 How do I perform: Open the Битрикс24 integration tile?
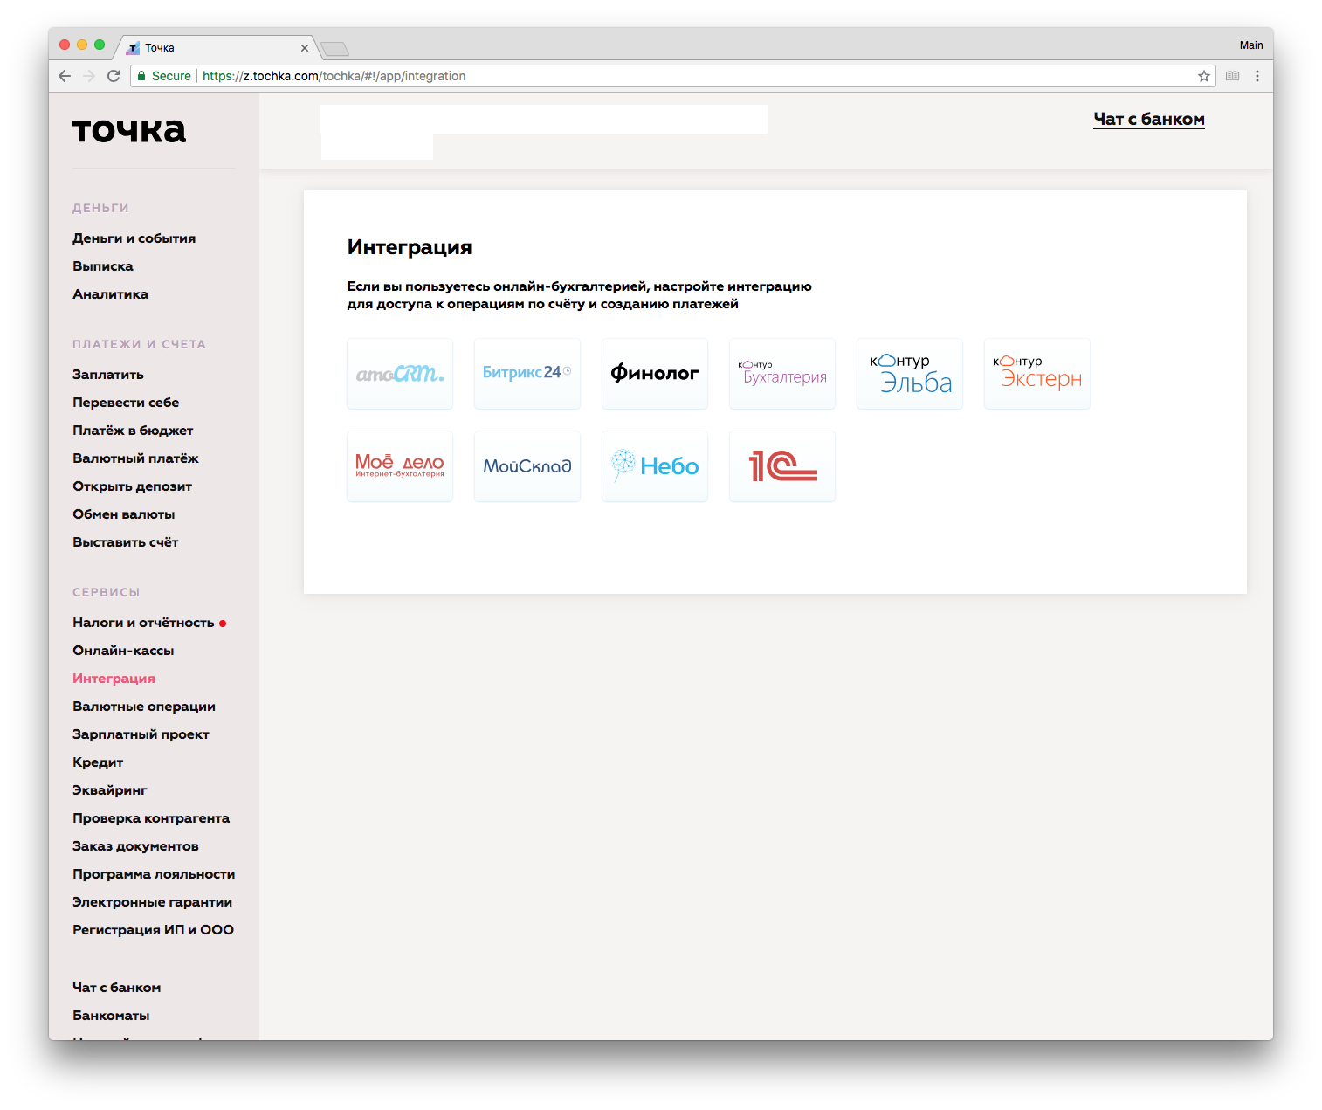click(527, 374)
